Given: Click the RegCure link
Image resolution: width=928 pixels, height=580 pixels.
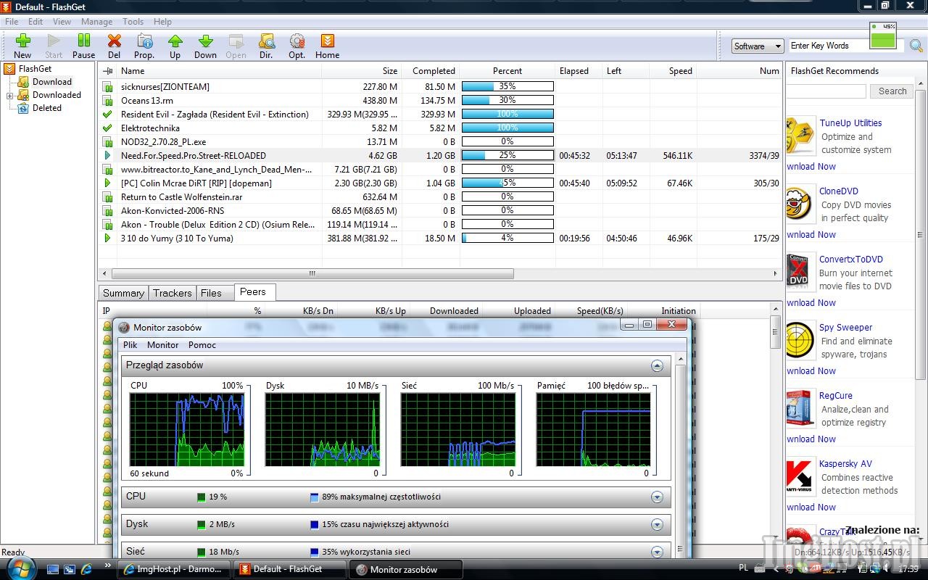Looking at the screenshot, I should 836,396.
